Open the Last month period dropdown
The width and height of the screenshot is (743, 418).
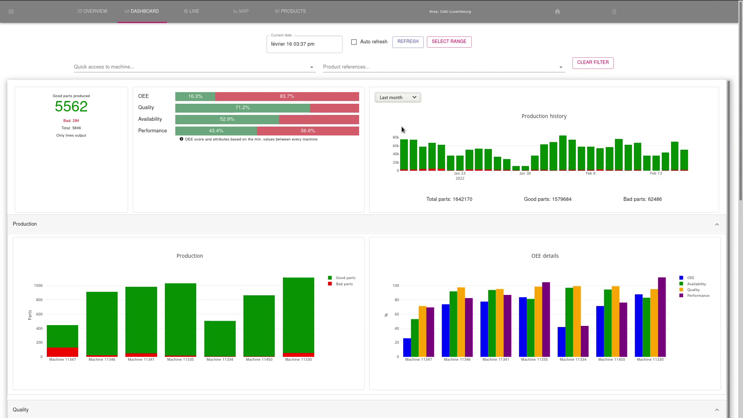tap(398, 98)
